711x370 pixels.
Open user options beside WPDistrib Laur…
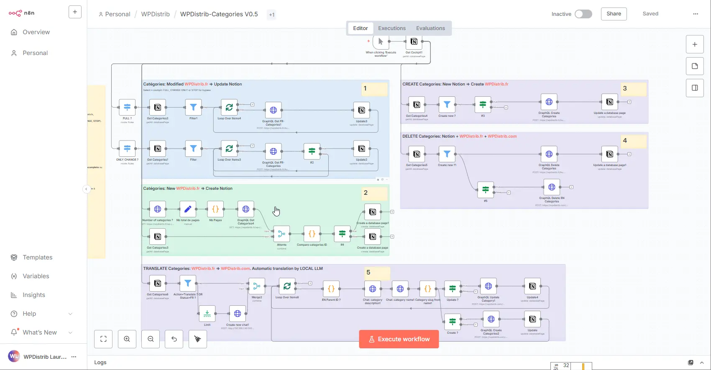[74, 357]
